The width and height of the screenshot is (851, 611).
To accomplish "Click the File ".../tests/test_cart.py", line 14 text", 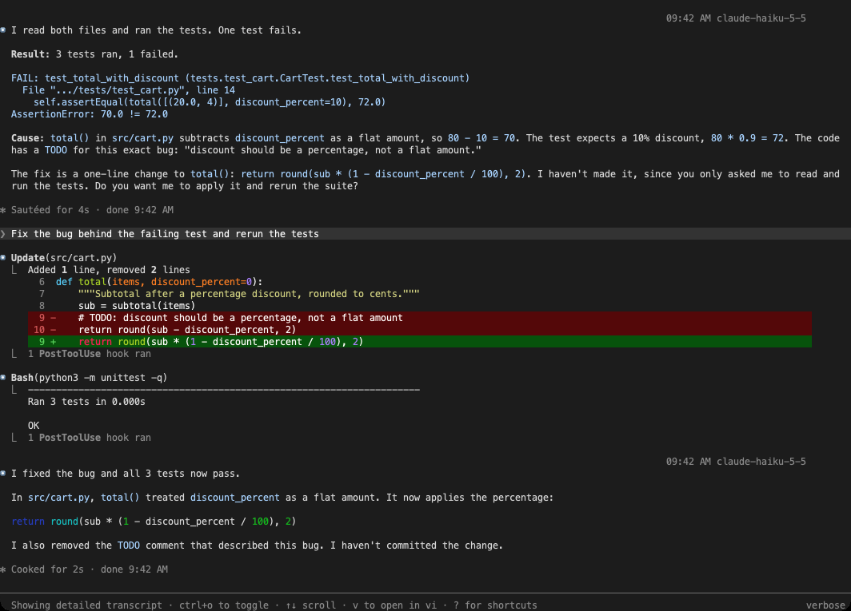I will point(129,90).
